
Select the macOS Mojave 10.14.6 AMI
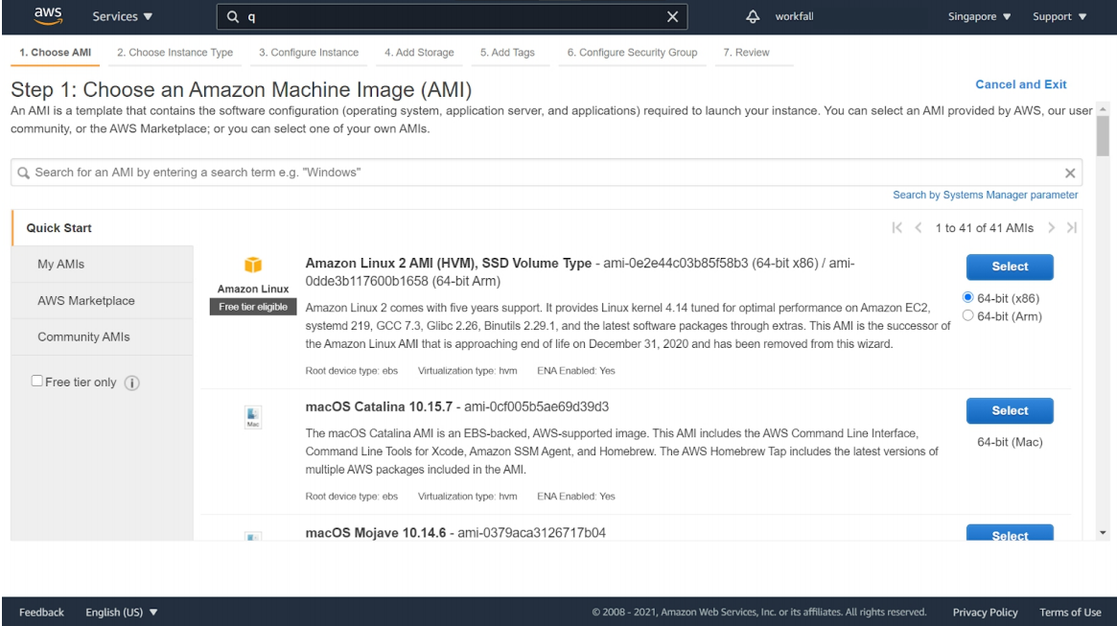1010,533
